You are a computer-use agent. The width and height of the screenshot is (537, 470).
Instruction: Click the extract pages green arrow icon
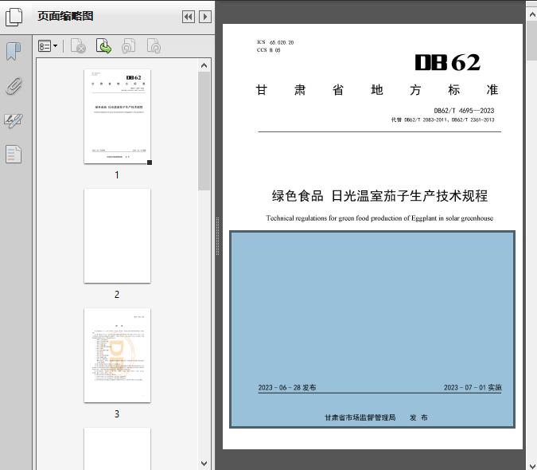point(103,46)
